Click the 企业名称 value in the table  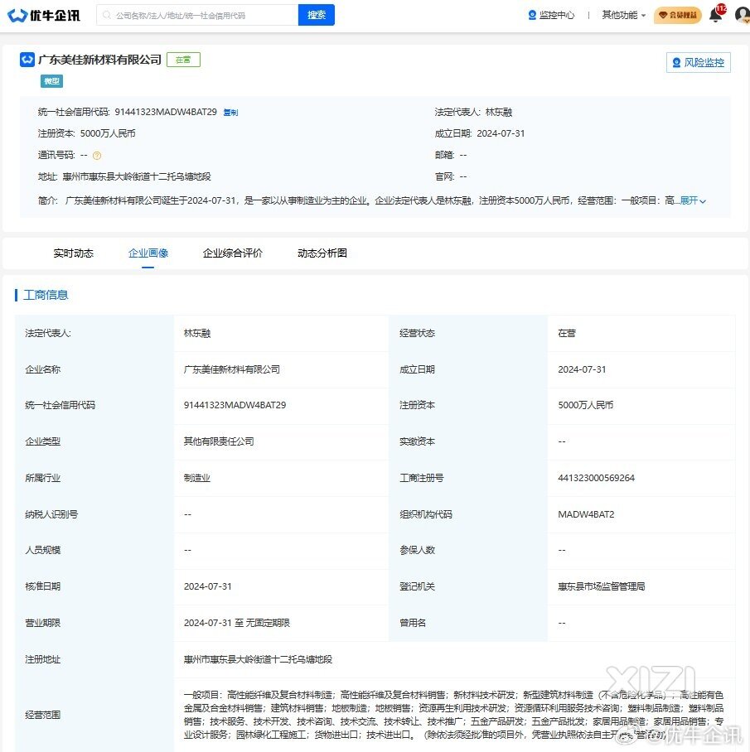[x=232, y=369]
